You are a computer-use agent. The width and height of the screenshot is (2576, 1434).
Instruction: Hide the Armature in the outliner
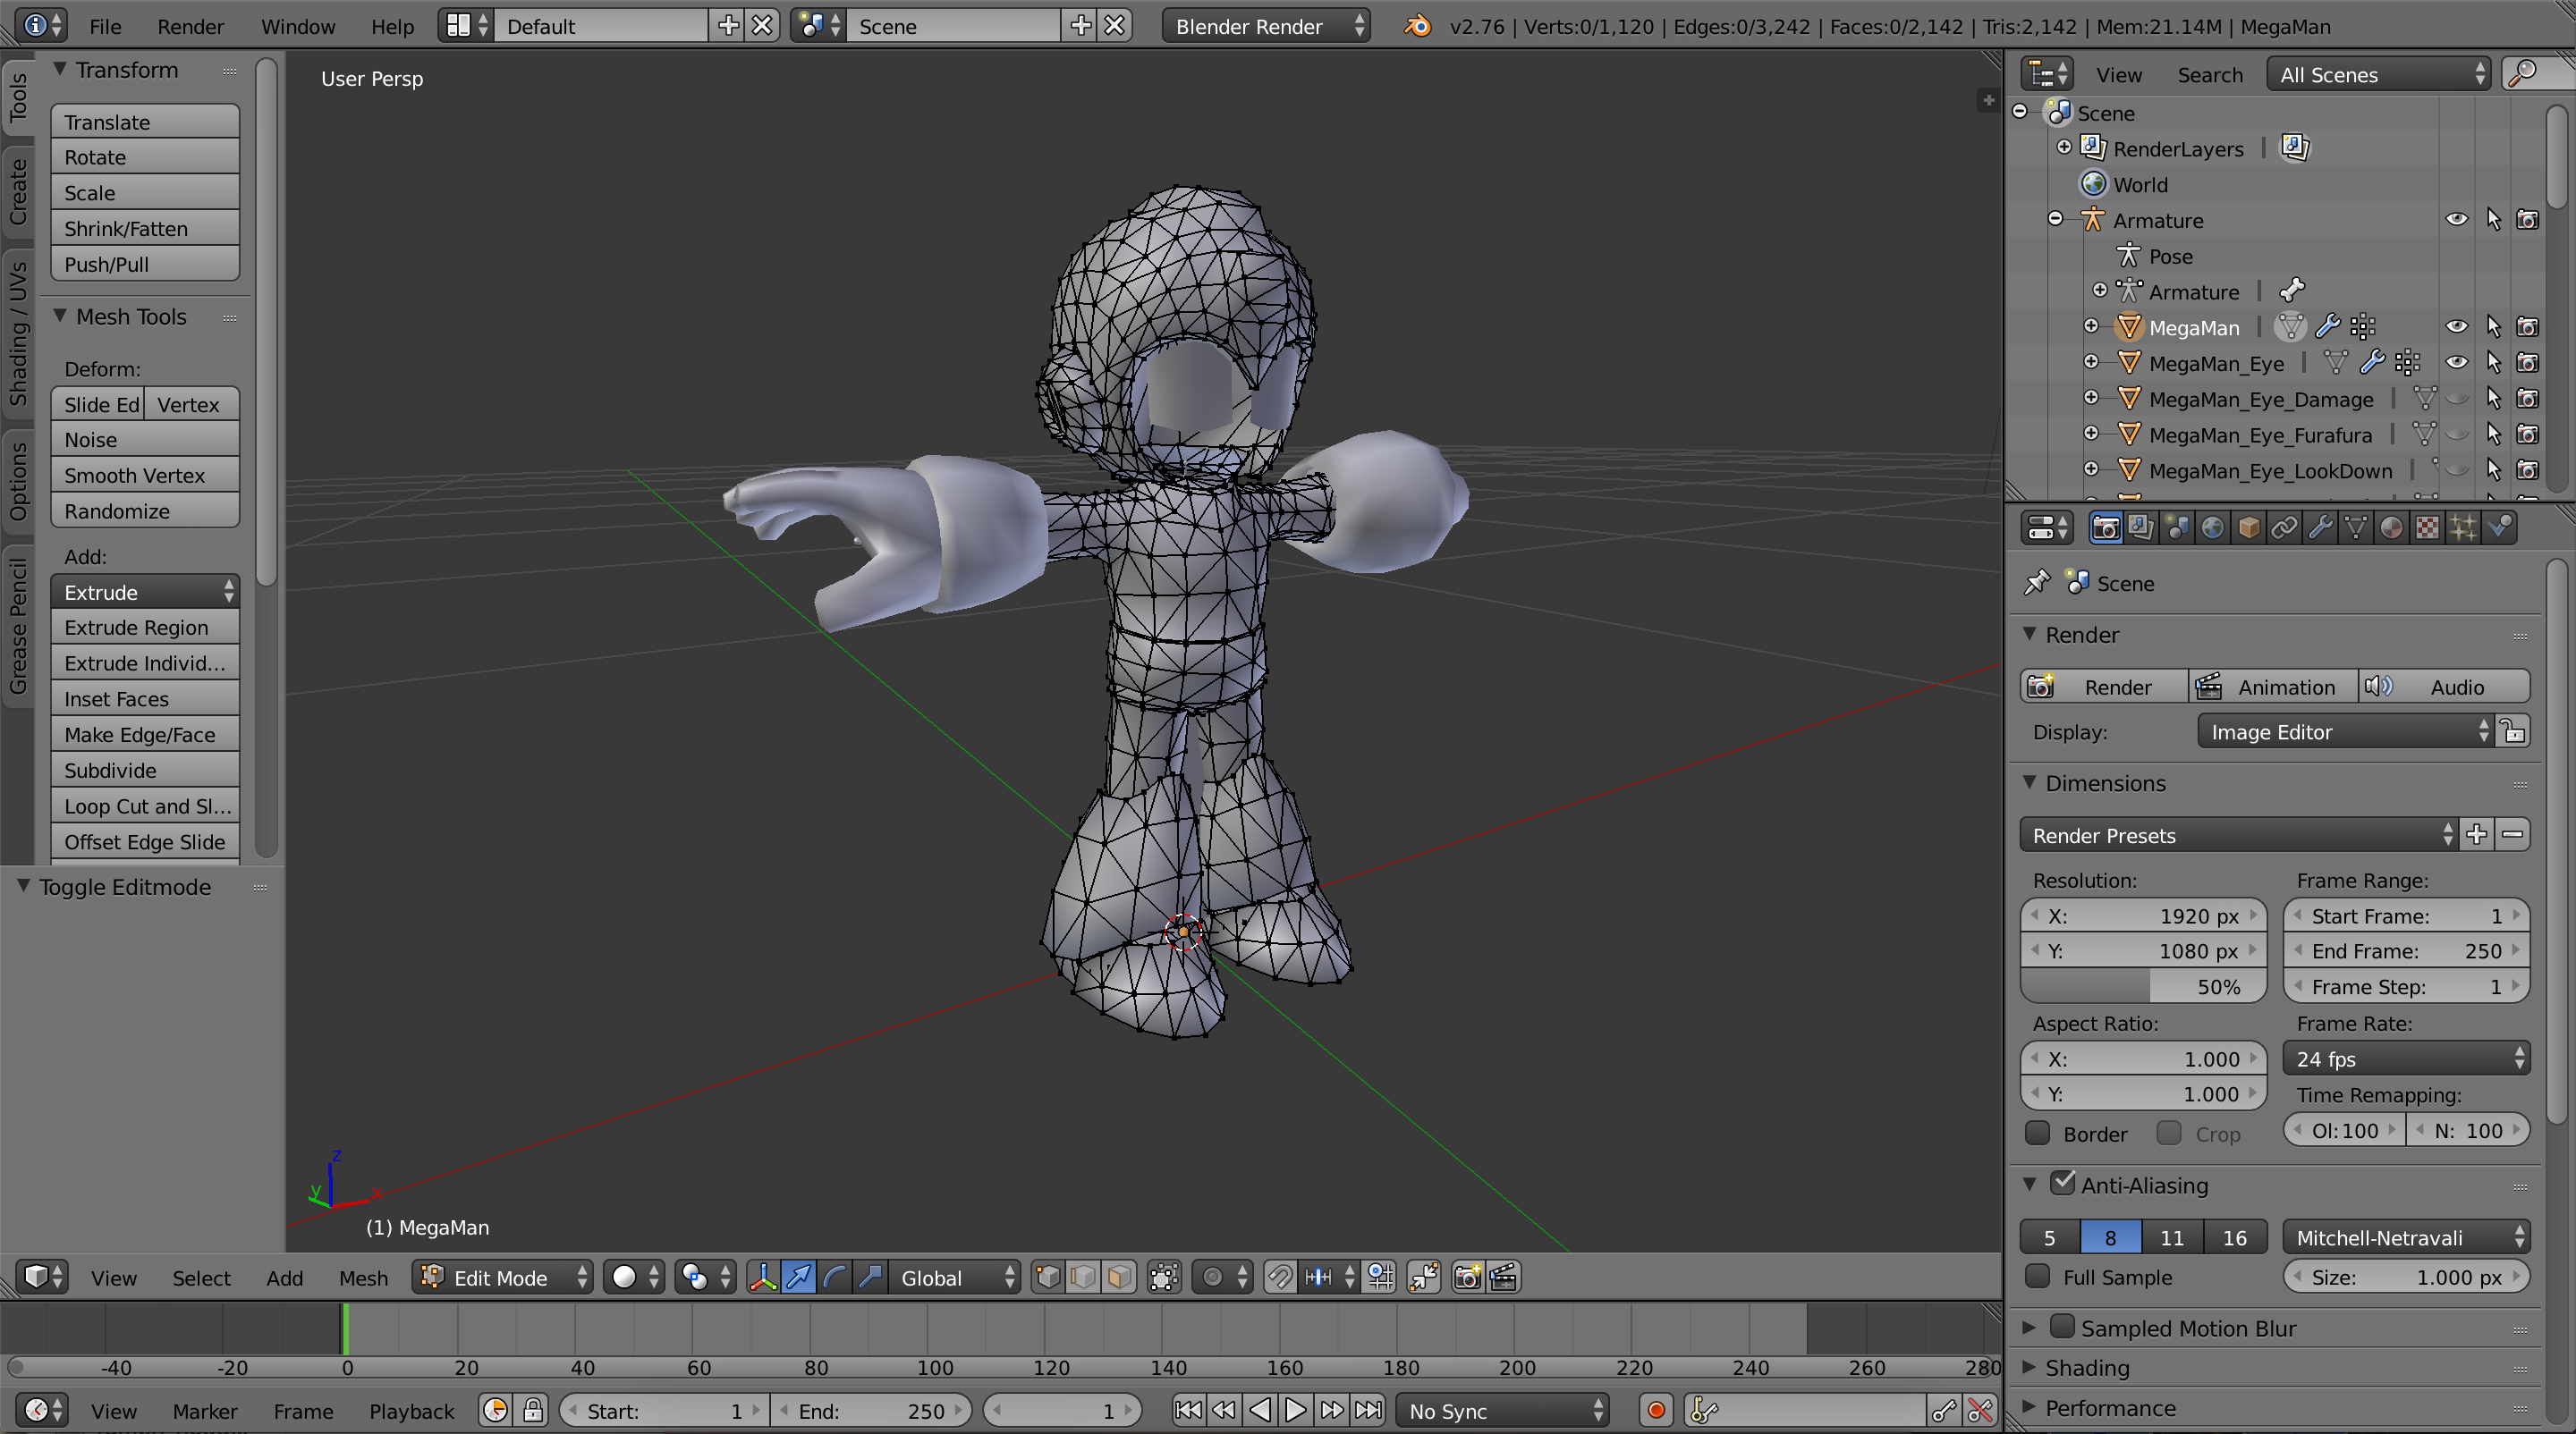tap(2457, 220)
